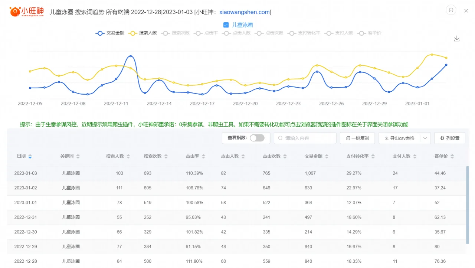Close the trend dialog

point(466,11)
